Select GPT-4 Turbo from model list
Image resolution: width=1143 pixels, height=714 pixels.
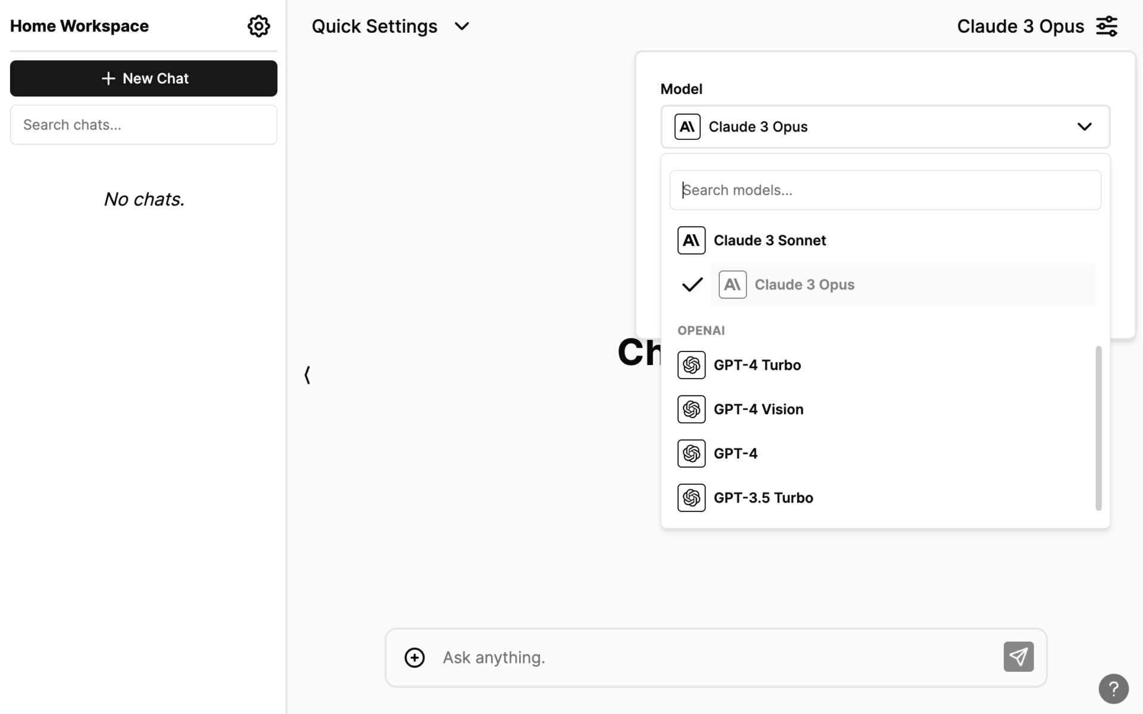757,365
